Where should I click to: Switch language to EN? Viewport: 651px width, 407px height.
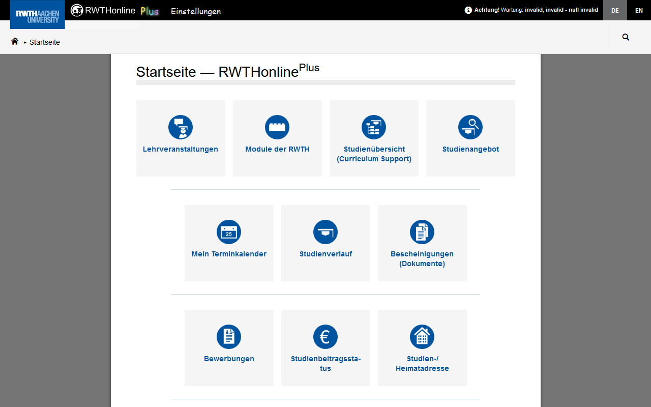[x=639, y=10]
